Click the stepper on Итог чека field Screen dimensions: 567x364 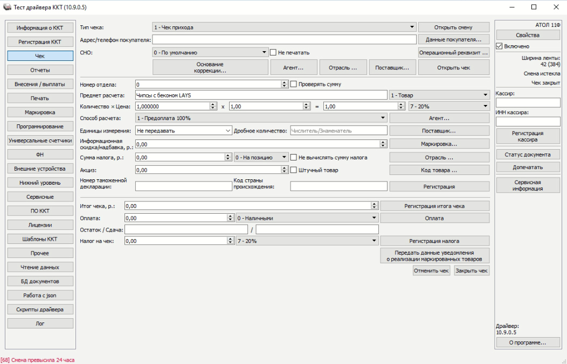pyautogui.click(x=374, y=206)
